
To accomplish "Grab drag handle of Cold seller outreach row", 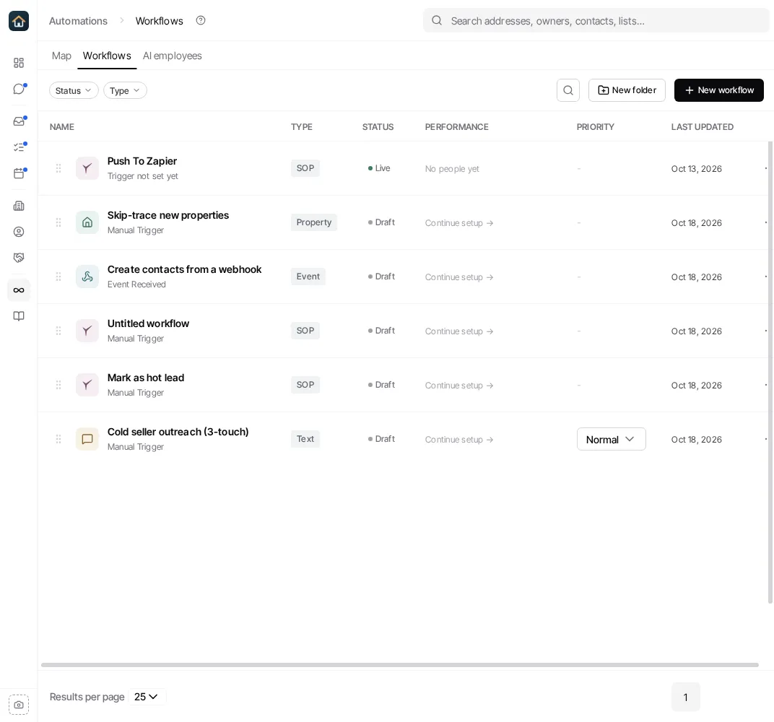I will [58, 439].
